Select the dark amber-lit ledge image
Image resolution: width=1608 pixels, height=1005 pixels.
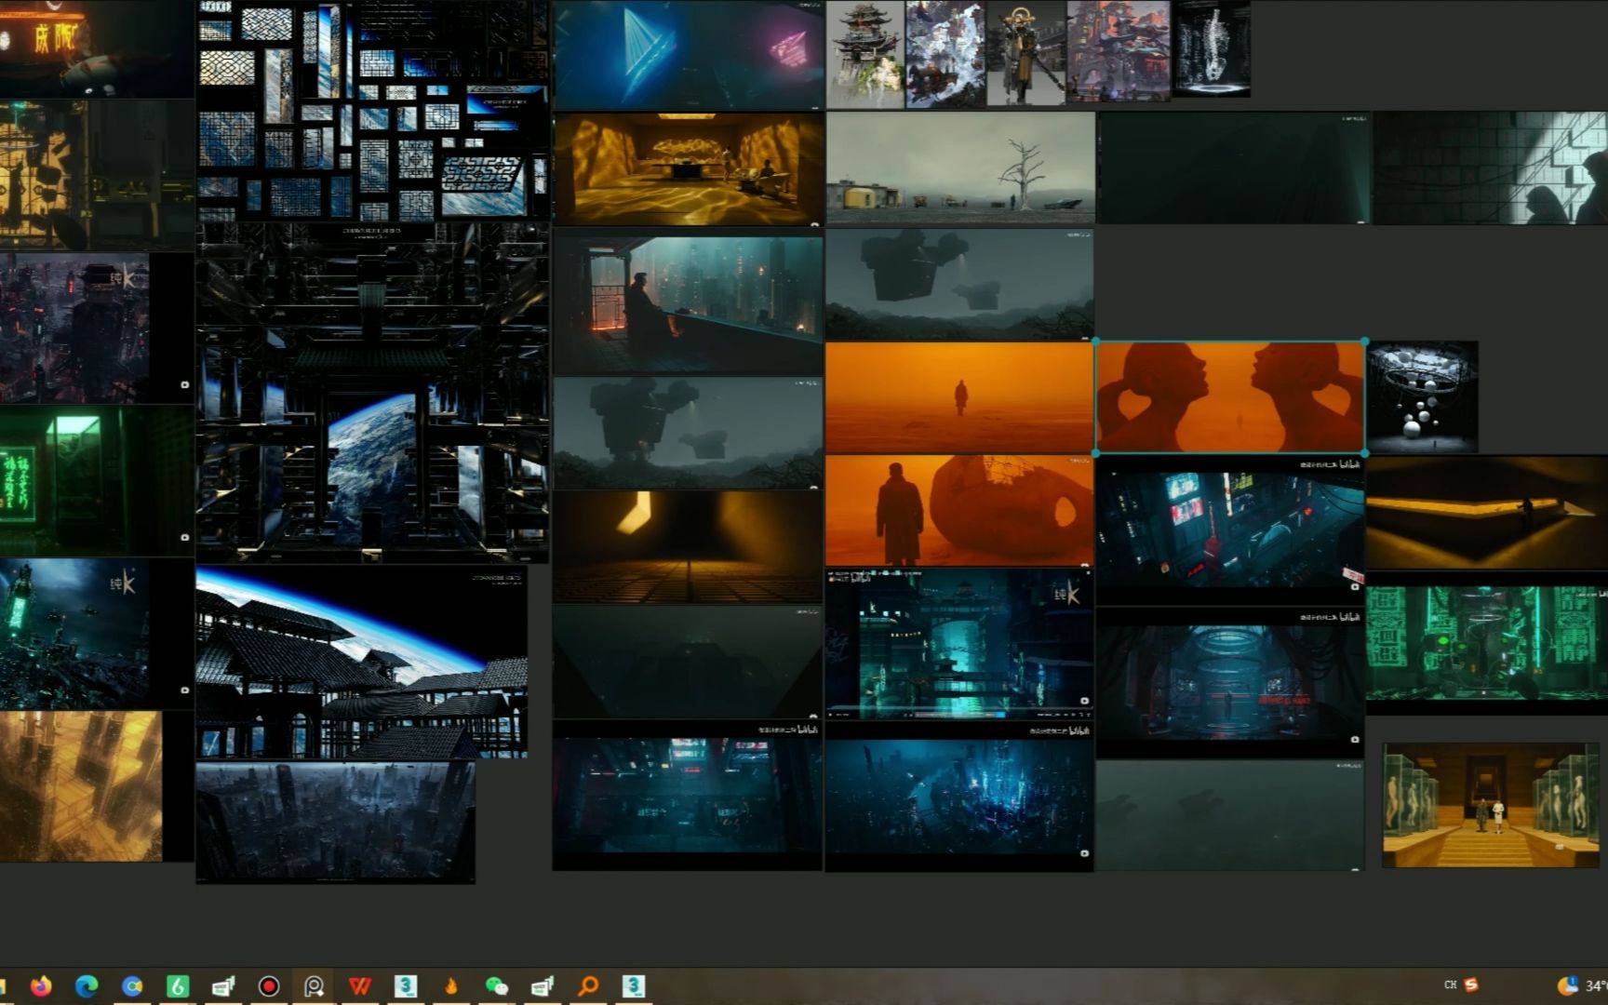pos(1487,513)
